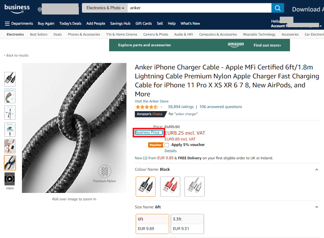Play the product VIDEO thumbnail
This screenshot has height=238, width=324.
[10, 179]
